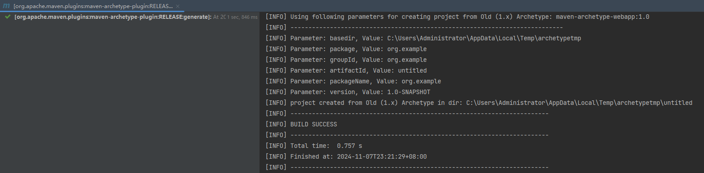This screenshot has width=704, height=173.
Task: Click the green success checkmark icon
Action: (8, 17)
